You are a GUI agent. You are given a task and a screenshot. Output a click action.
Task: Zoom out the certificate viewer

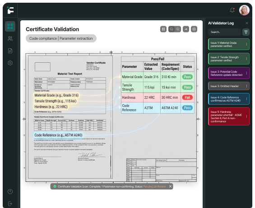(172, 29)
